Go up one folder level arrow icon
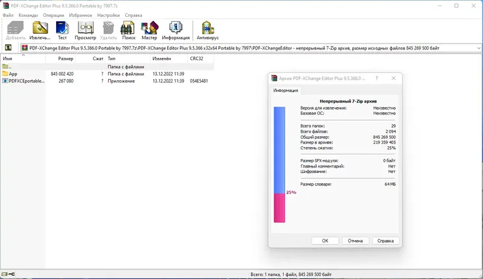 [x=8, y=48]
